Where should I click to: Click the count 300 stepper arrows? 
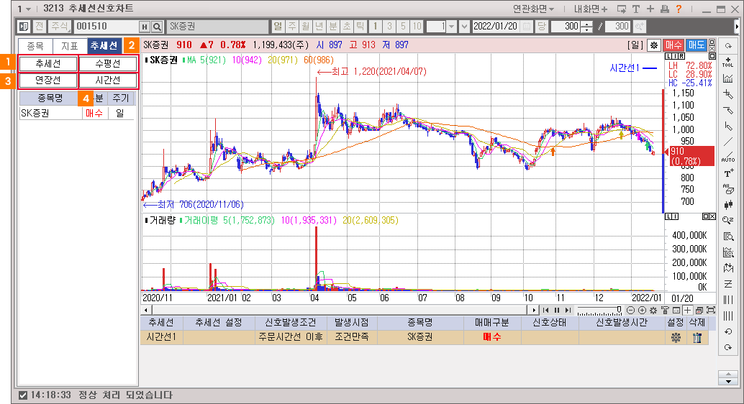587,27
